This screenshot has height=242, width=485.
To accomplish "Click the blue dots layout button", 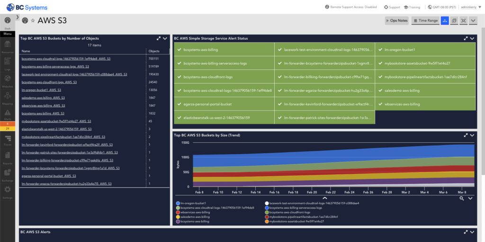I will (445, 21).
